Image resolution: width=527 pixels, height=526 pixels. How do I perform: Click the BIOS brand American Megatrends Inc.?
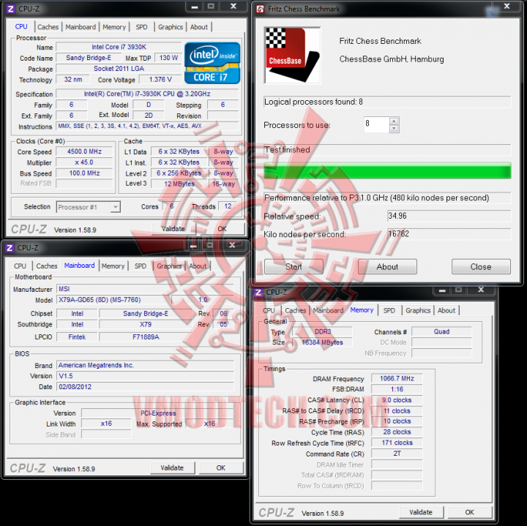pyautogui.click(x=145, y=365)
